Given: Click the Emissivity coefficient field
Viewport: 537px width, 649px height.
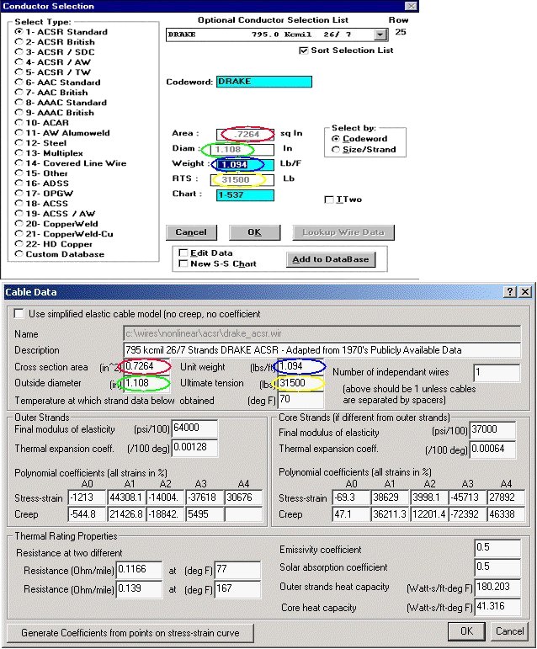Looking at the screenshot, I should (497, 548).
